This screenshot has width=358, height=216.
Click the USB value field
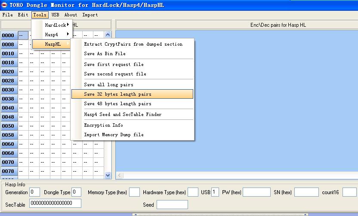(215, 192)
